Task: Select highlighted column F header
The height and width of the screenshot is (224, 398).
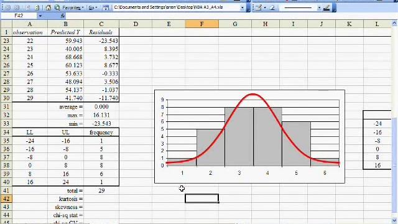Action: [x=201, y=24]
